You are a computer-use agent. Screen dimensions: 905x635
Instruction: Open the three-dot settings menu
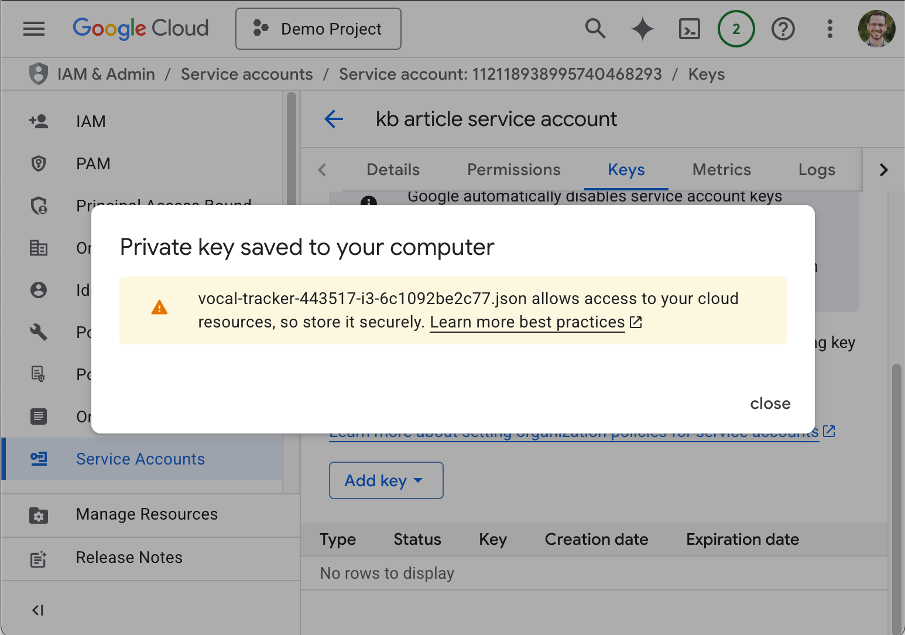tap(829, 29)
